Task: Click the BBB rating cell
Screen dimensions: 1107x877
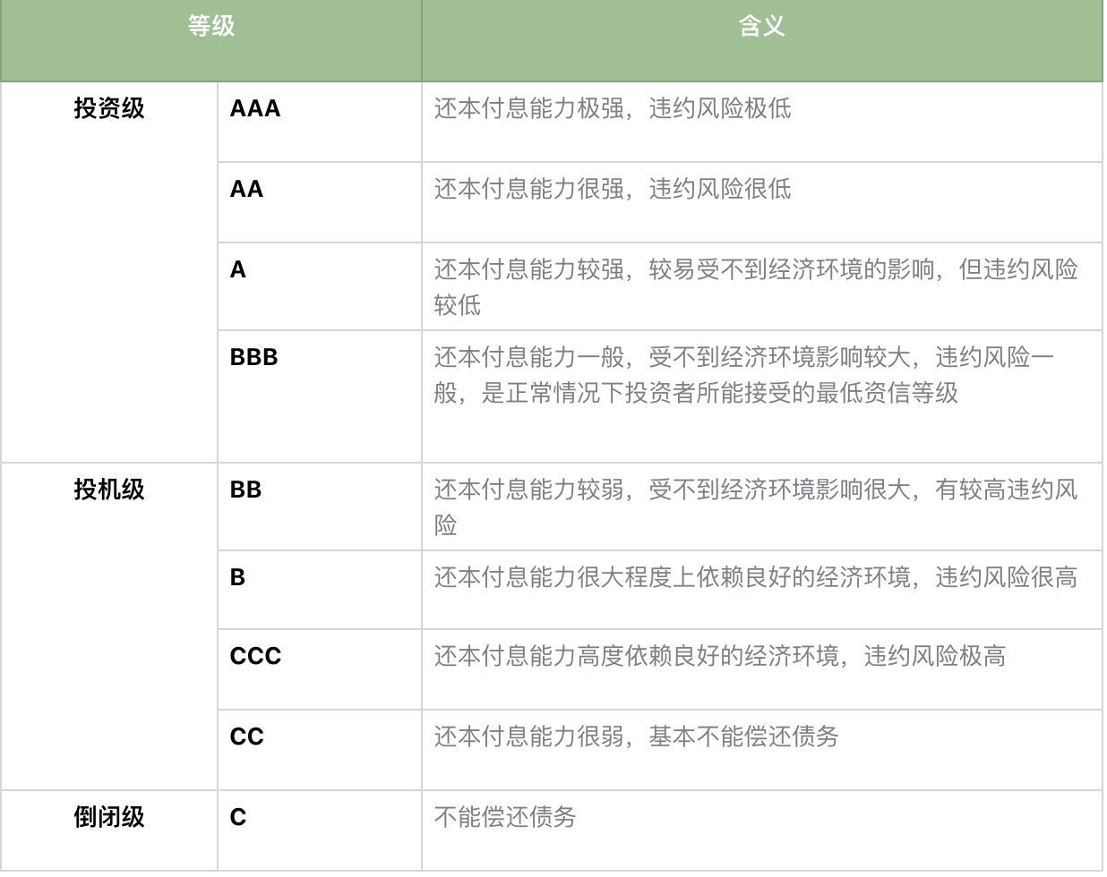Action: point(254,358)
